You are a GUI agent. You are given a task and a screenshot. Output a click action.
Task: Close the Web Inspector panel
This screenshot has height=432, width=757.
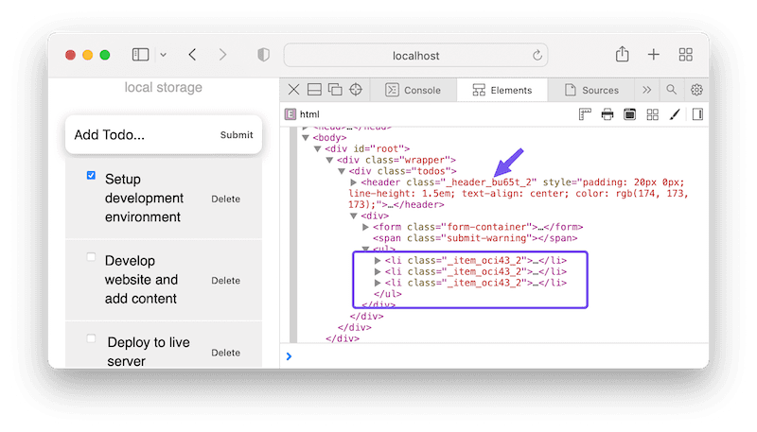(x=293, y=90)
